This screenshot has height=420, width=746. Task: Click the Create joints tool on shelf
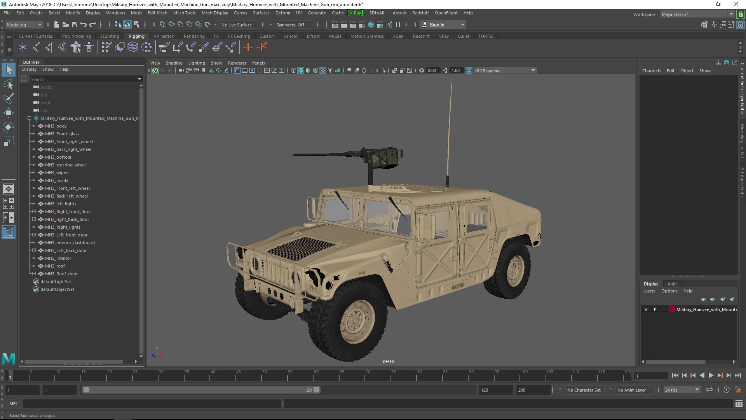(x=36, y=47)
